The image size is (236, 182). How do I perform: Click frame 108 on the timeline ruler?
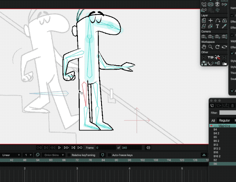pos(156,160)
